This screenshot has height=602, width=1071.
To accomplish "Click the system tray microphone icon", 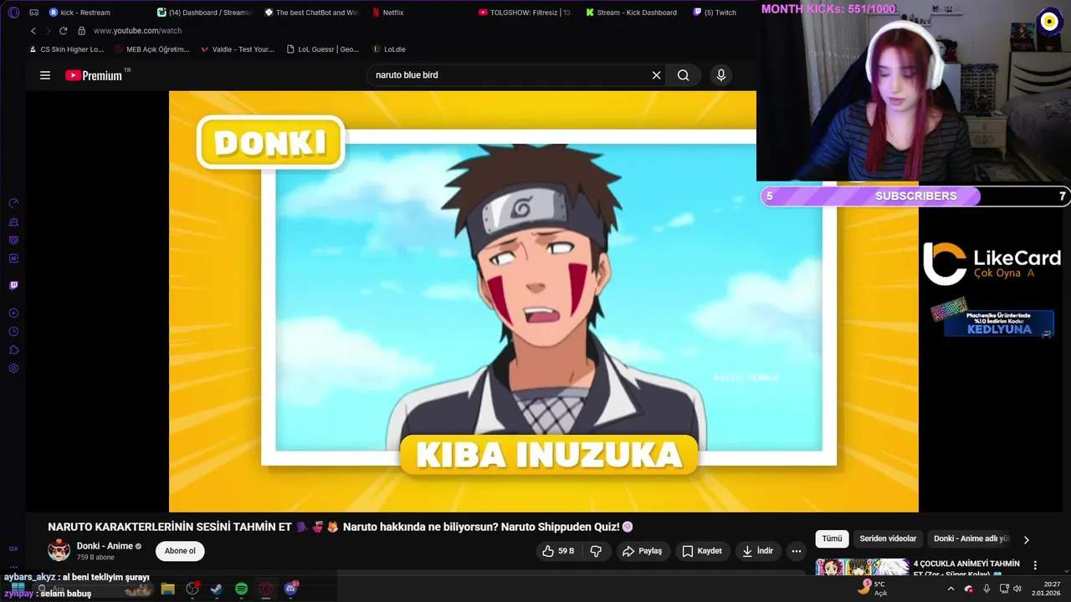I will (x=986, y=589).
